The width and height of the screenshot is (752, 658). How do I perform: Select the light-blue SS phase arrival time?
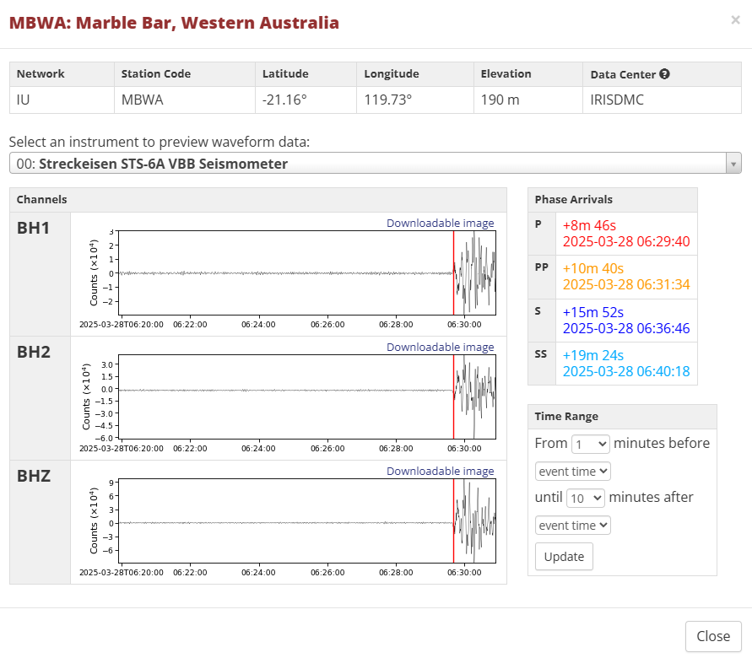(x=625, y=371)
